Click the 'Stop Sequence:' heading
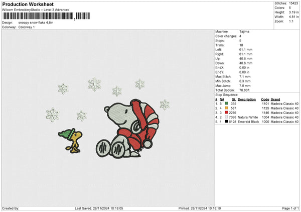The width and height of the screenshot is (301, 212). [227, 95]
